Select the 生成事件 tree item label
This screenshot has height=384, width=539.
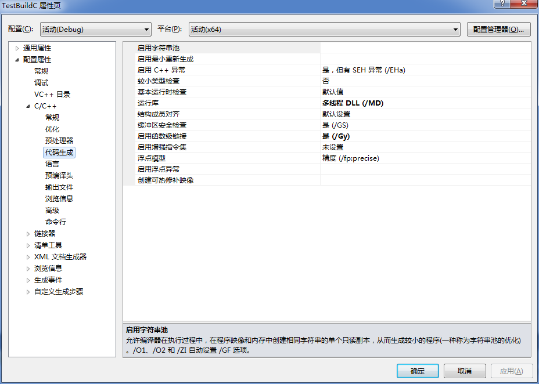tap(48, 280)
